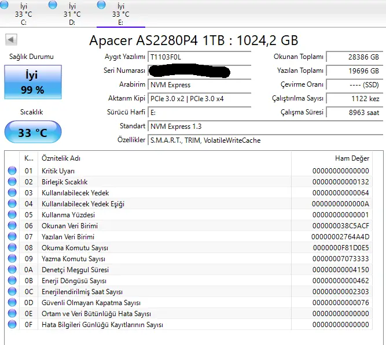Screen dimensions: 386x345
Task: Select the Okuma Komutu Sayısı attribute name
Action: [75, 248]
